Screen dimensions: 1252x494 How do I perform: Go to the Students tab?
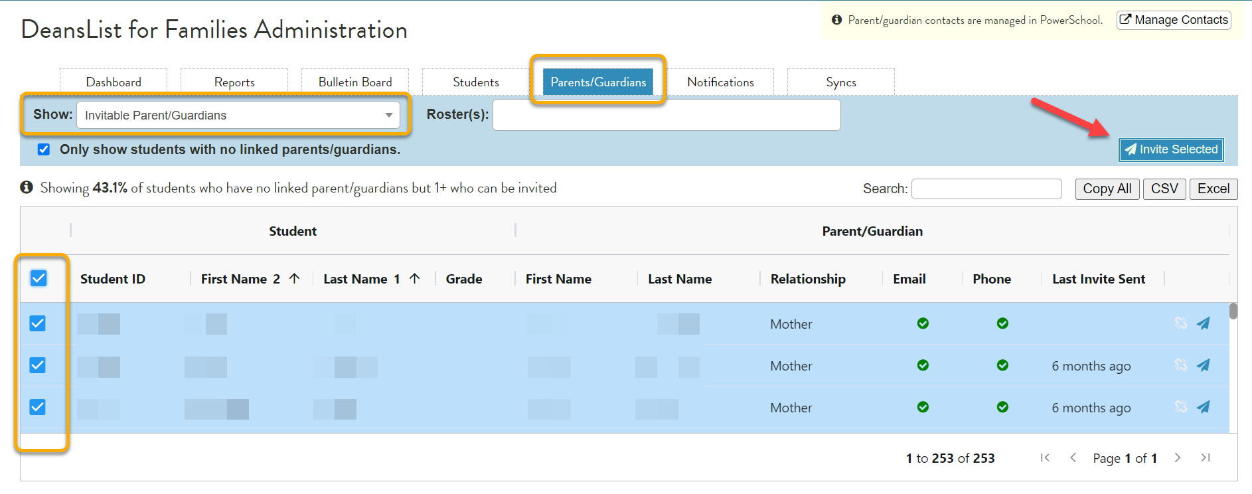tap(476, 82)
